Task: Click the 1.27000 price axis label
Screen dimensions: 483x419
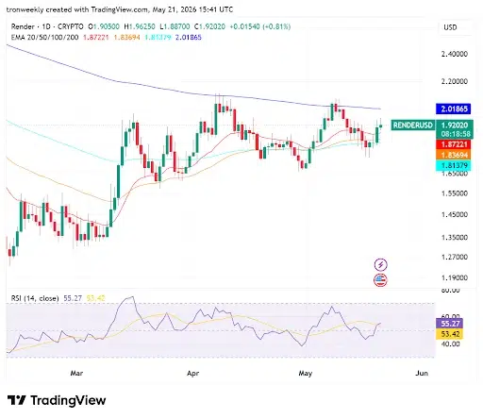Action: coord(455,257)
